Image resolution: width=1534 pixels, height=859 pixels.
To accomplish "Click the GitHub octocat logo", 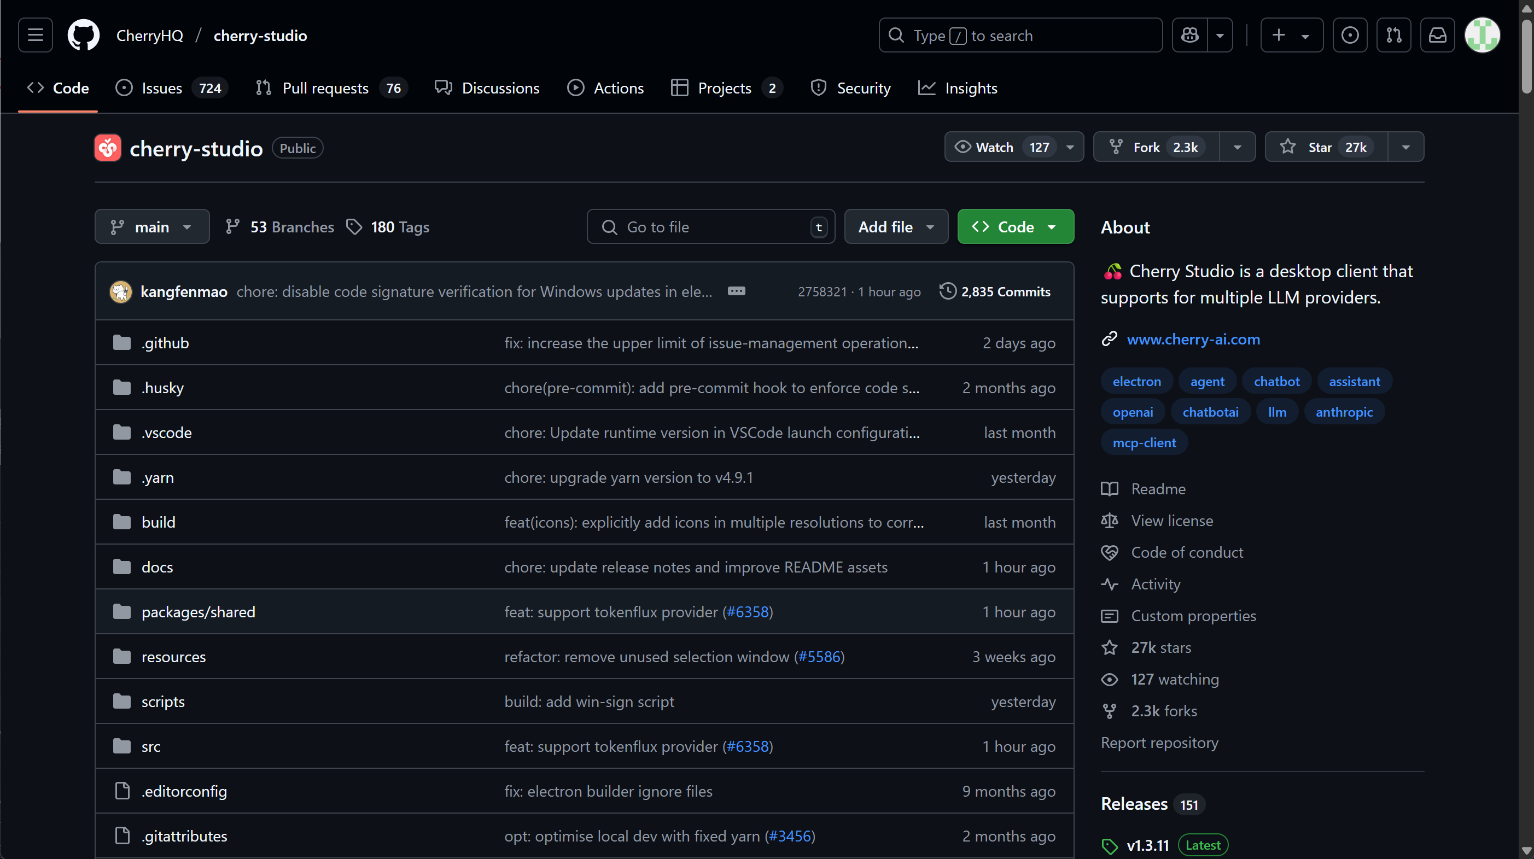I will coord(83,35).
